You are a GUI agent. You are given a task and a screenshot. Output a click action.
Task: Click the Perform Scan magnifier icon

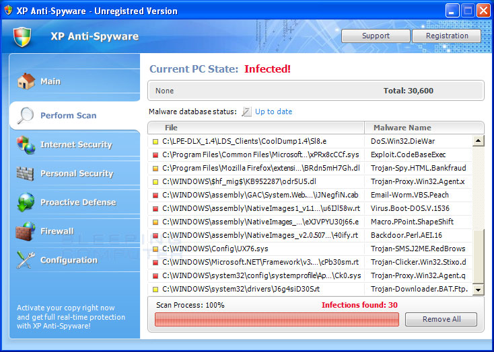pyautogui.click(x=25, y=116)
